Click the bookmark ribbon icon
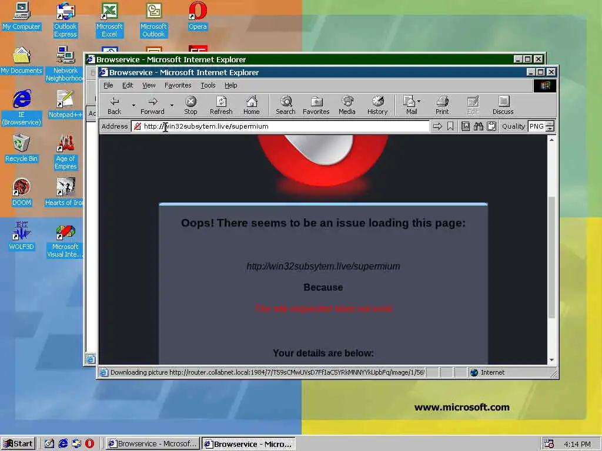This screenshot has height=451, width=602. [x=450, y=126]
